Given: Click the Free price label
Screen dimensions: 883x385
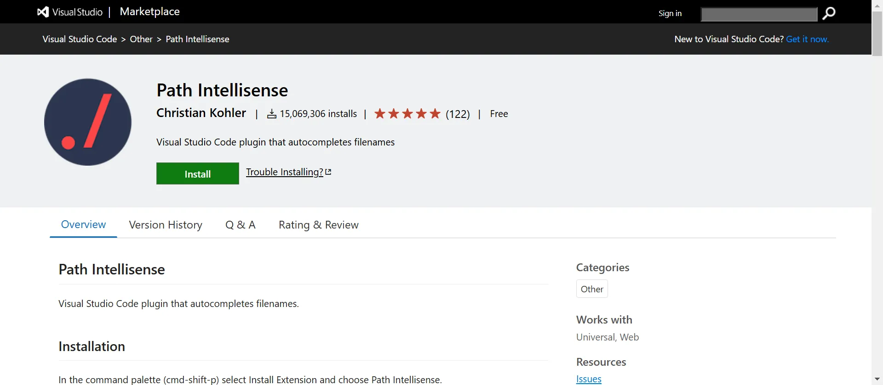Looking at the screenshot, I should coord(499,114).
